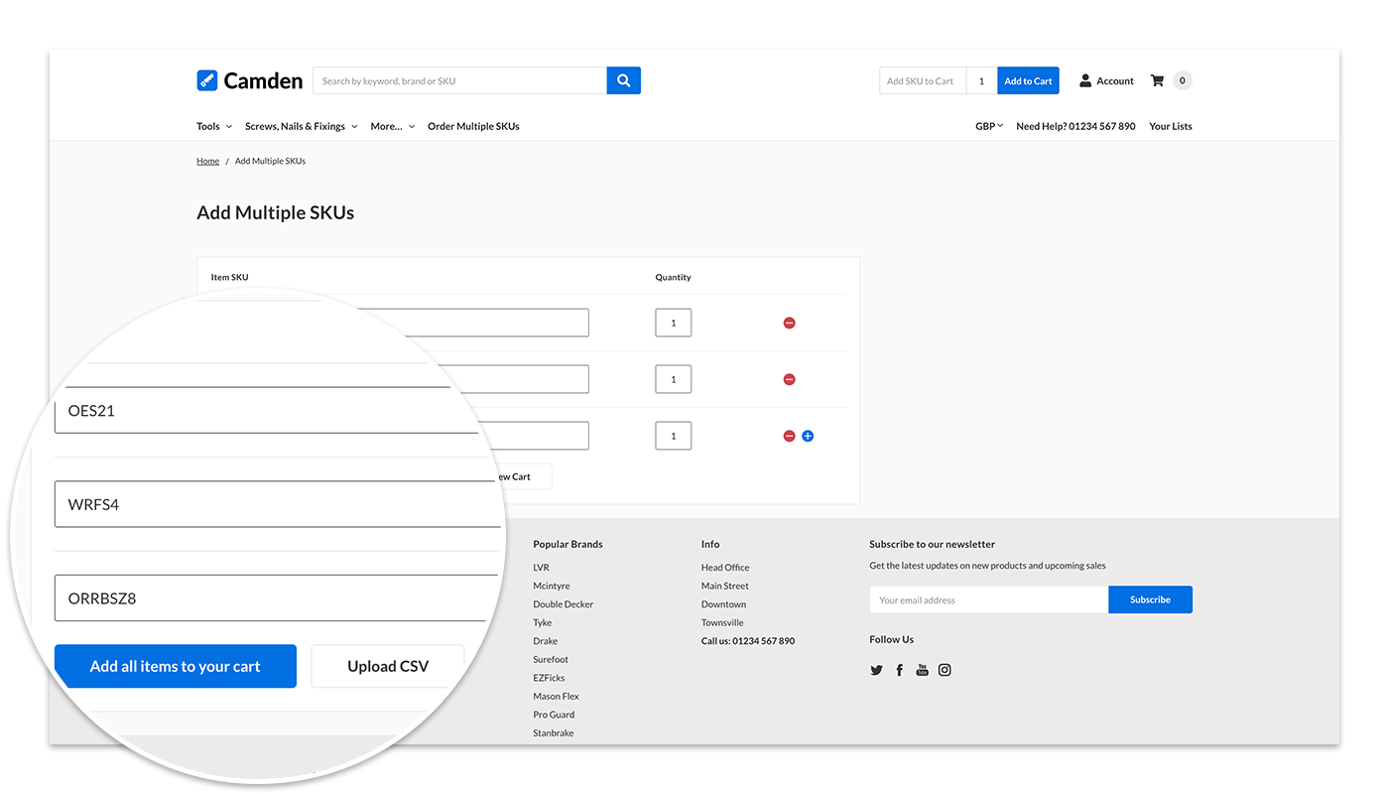Open the Surefoot brand link
Screen dimensions: 1389x794
coord(551,659)
